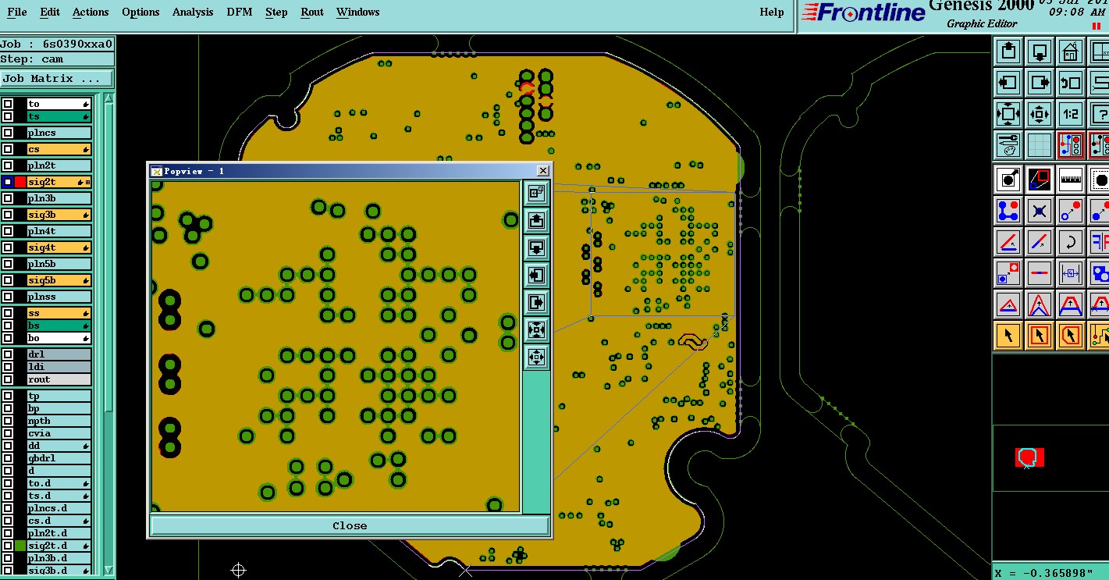The height and width of the screenshot is (580, 1109).
Task: Click the 1:2 zoom scale icon
Action: tap(1070, 114)
